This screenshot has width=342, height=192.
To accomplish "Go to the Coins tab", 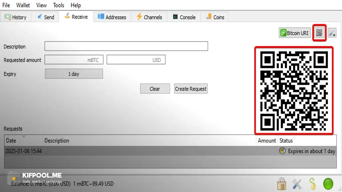I will tap(215, 17).
